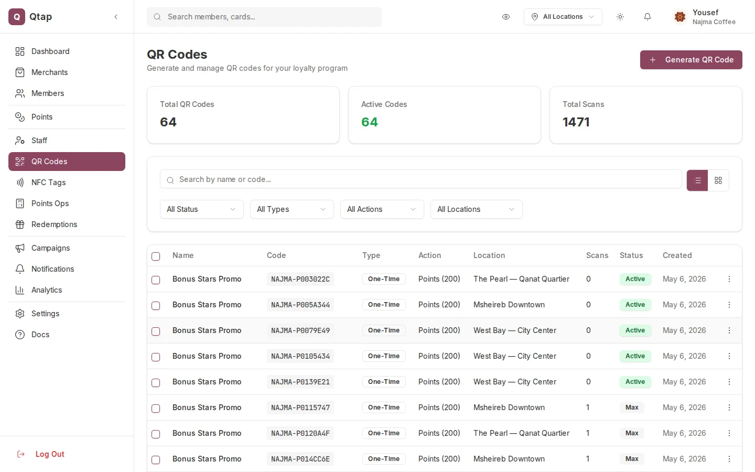The image size is (755, 472).
Task: Navigate to Points page
Action: (x=67, y=117)
